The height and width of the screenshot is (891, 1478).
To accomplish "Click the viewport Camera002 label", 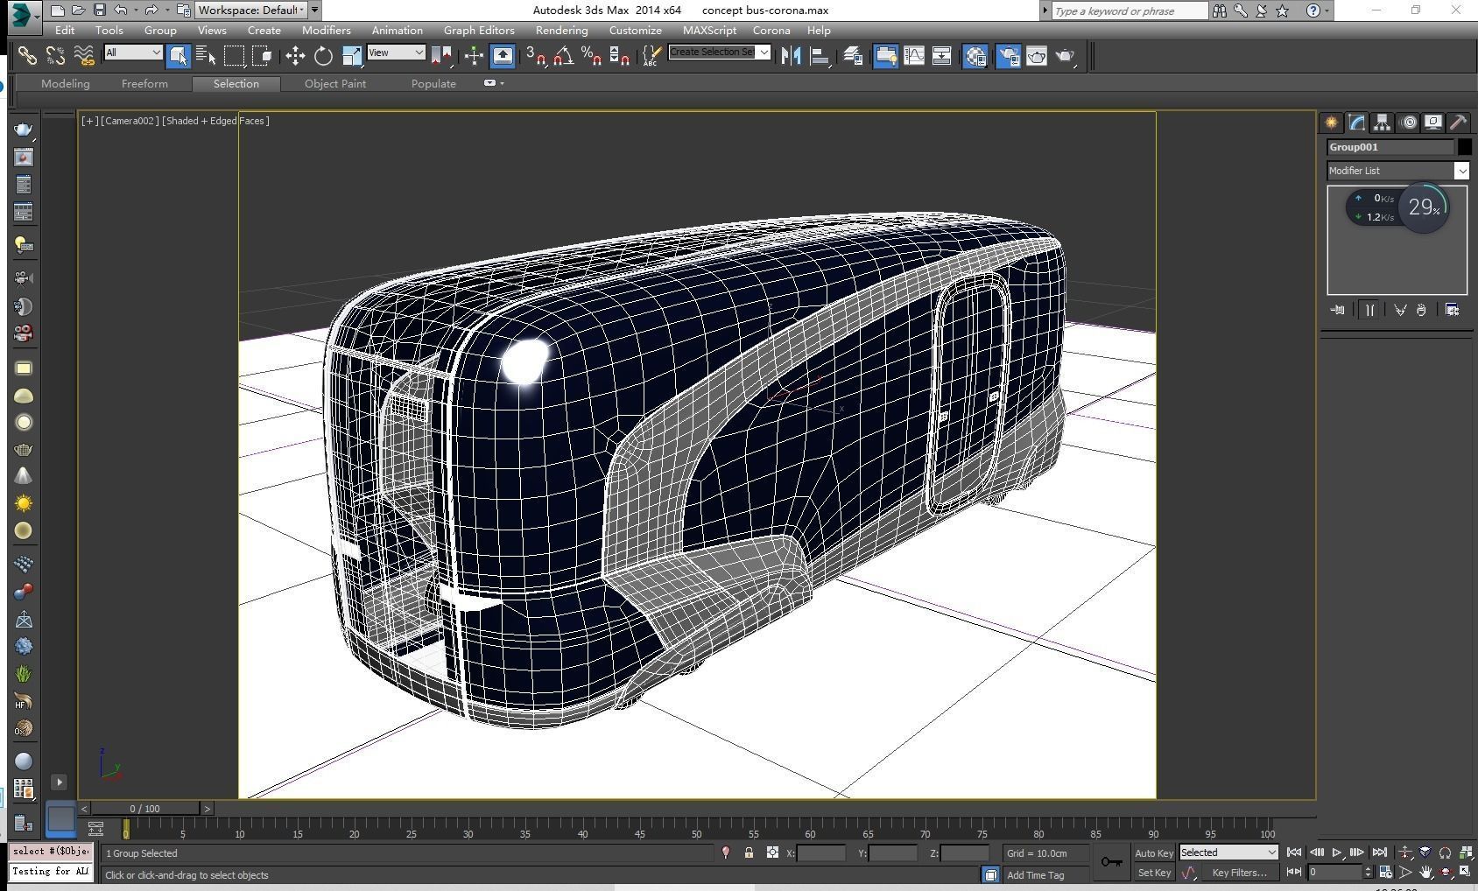I will 130,121.
